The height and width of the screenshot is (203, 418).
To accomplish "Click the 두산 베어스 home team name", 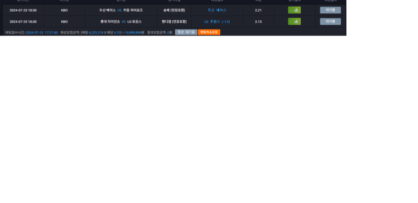I will (x=107, y=10).
